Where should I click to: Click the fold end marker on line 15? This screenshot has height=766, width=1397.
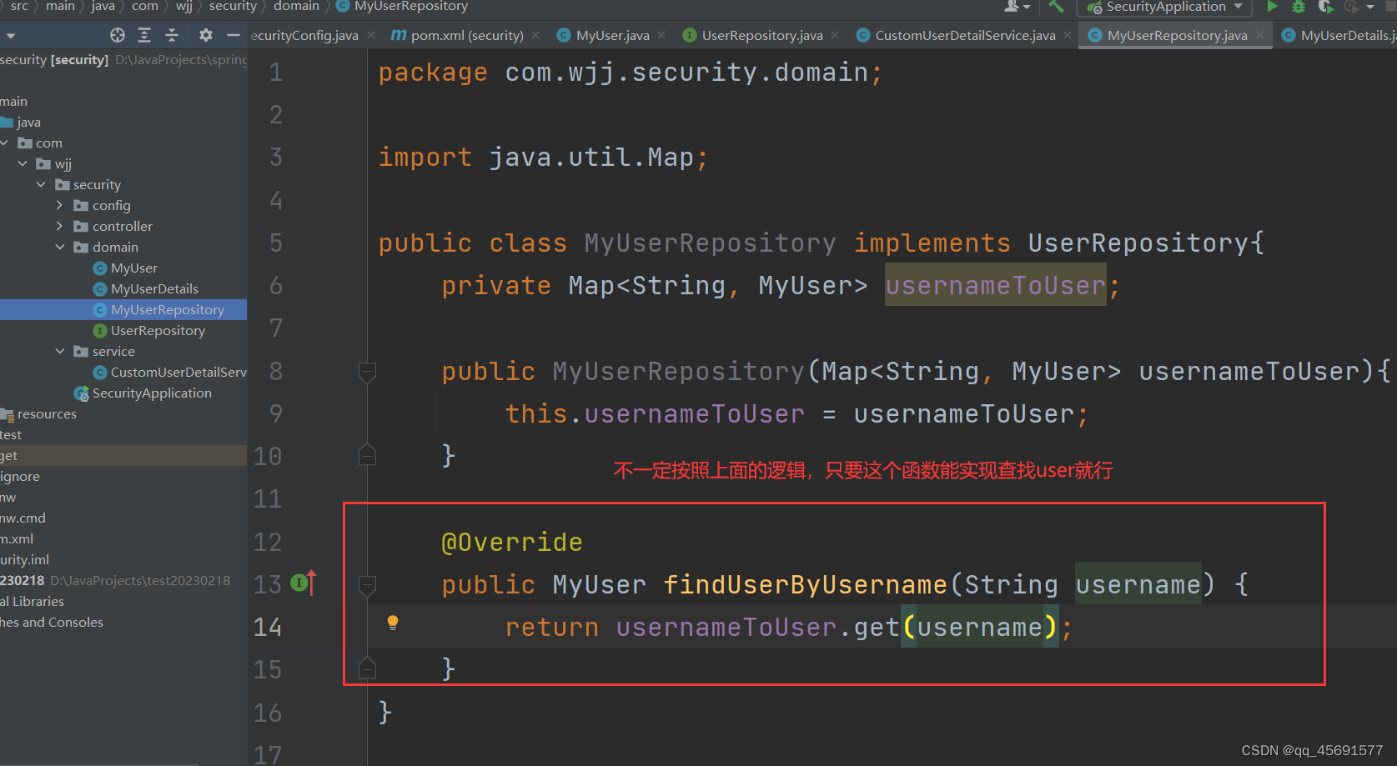pos(367,668)
